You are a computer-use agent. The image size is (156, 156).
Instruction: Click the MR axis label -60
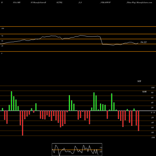point(152,128)
